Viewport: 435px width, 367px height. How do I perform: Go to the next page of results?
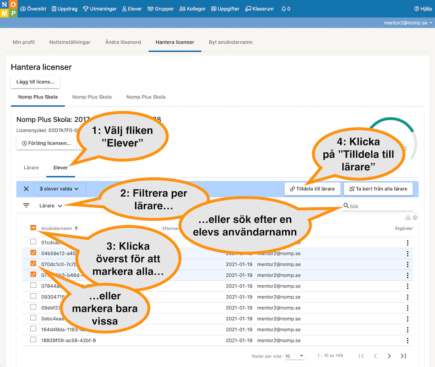pos(389,356)
